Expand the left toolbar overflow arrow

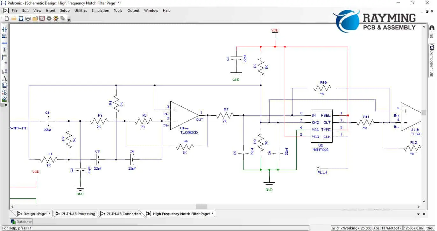pos(6,105)
